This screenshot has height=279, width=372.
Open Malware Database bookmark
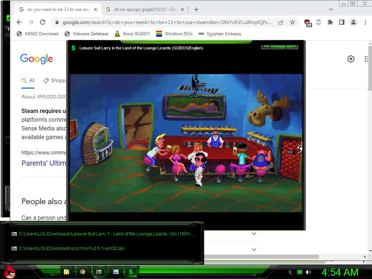(86, 34)
